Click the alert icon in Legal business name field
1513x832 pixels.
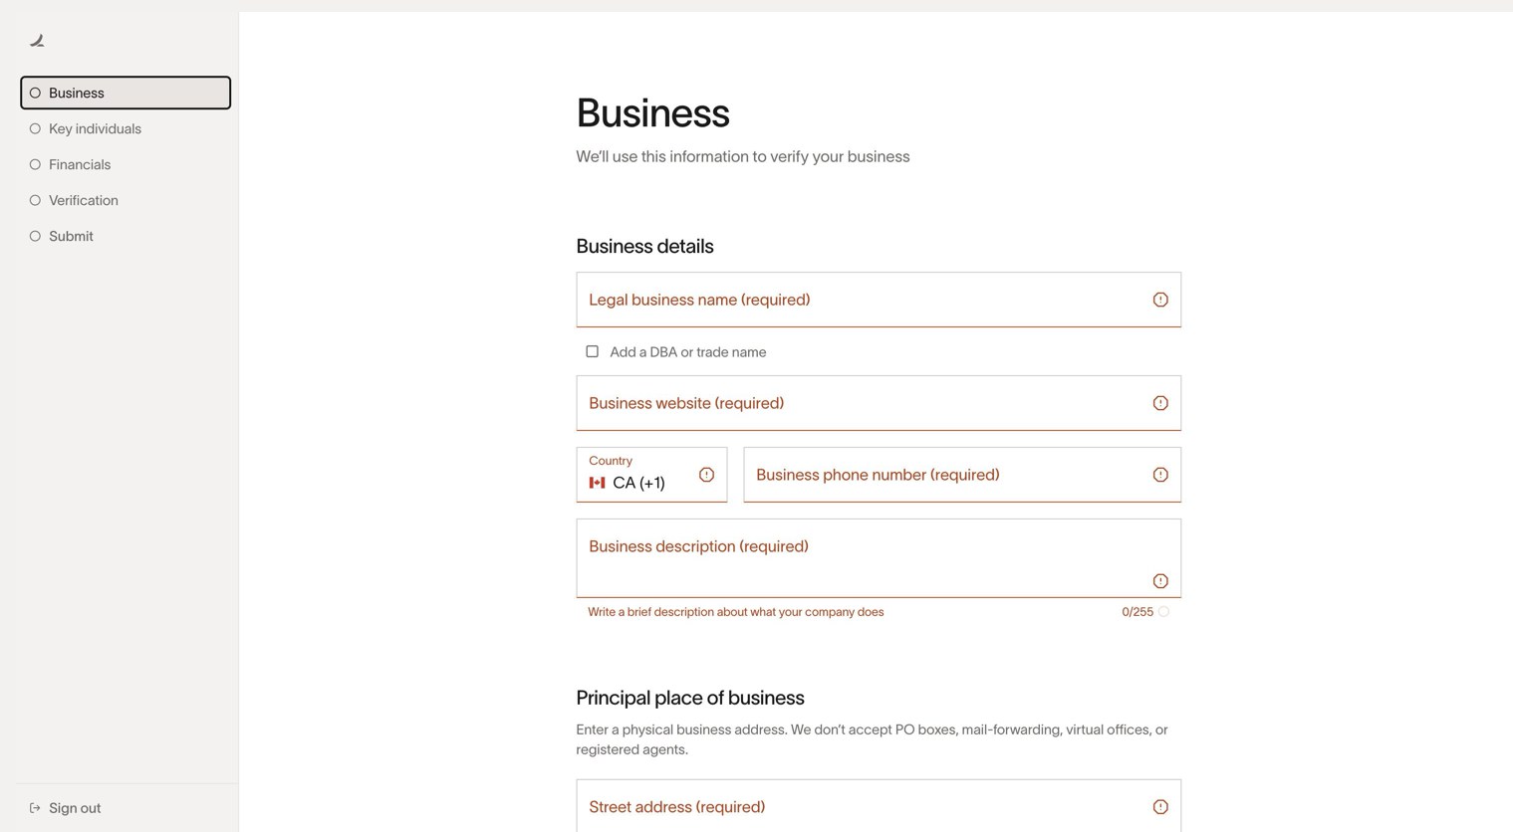tap(1160, 300)
